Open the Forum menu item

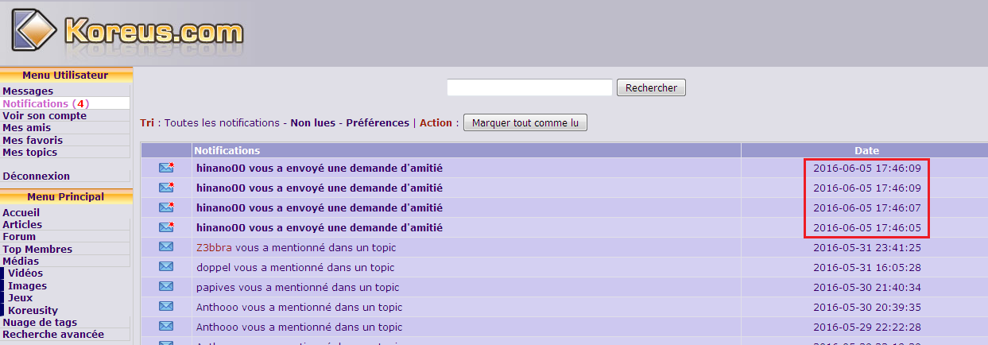click(19, 237)
